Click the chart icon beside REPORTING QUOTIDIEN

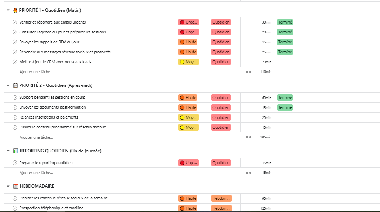16,151
